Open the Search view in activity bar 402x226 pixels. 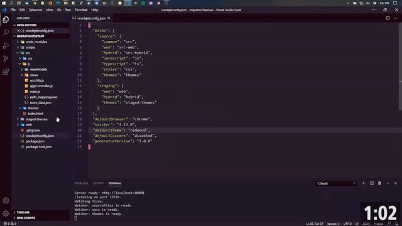(x=6, y=32)
